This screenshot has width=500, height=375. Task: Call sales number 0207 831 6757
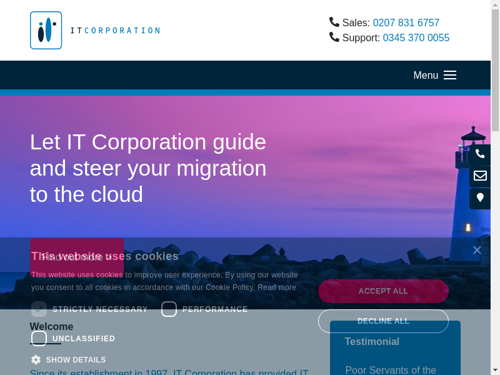[406, 22]
